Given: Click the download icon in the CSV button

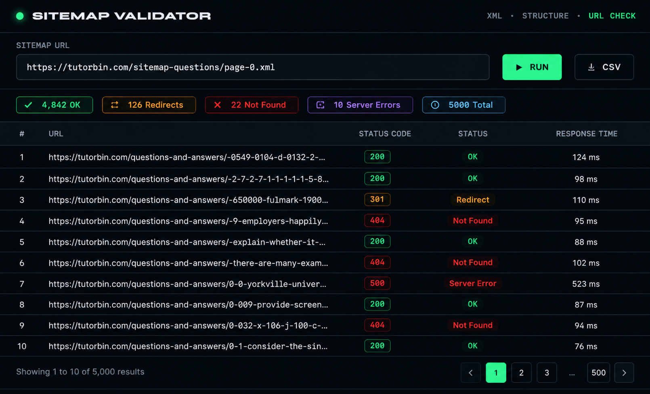Looking at the screenshot, I should click(x=591, y=67).
